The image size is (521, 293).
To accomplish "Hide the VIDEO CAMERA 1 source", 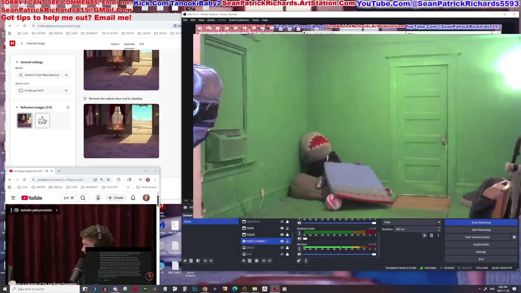I will click(282, 241).
